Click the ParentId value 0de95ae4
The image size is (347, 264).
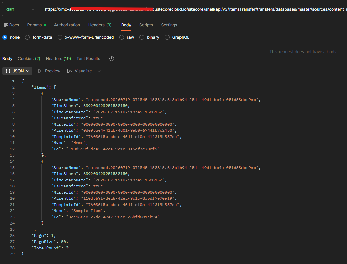tap(127, 131)
